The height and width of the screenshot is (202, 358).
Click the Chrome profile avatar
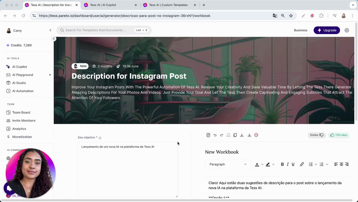click(x=343, y=16)
